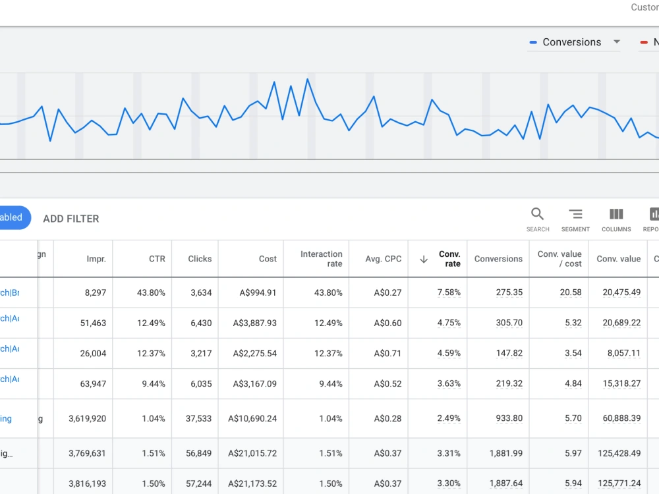Click the 43.80% CTR cell
The height and width of the screenshot is (494, 659).
151,292
